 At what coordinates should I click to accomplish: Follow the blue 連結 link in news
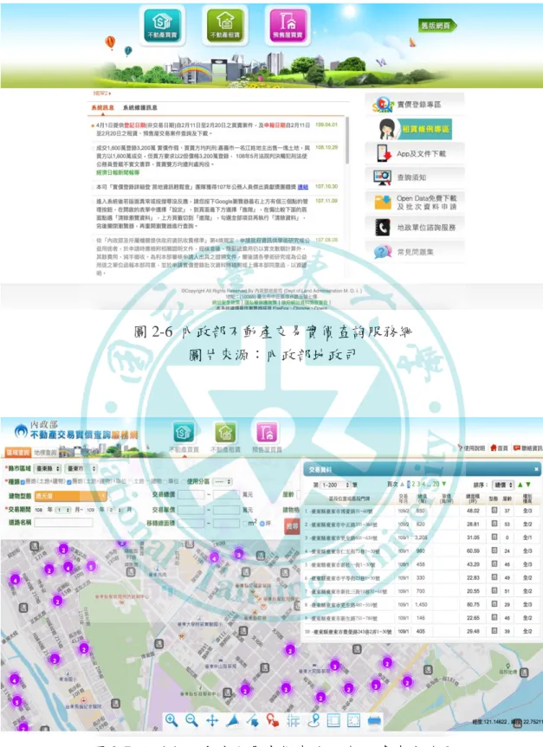click(x=303, y=187)
